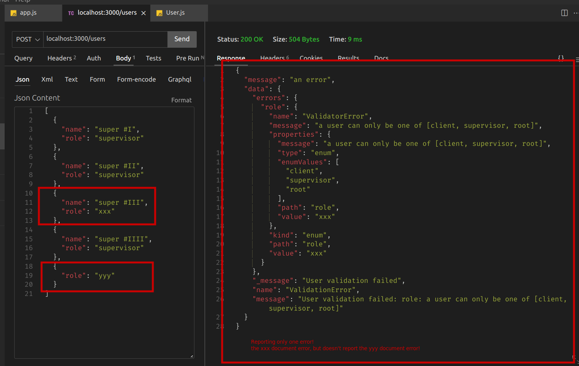Click the "kind": "enum" response line
Screen dimensions: 579x366
[x=300, y=235]
